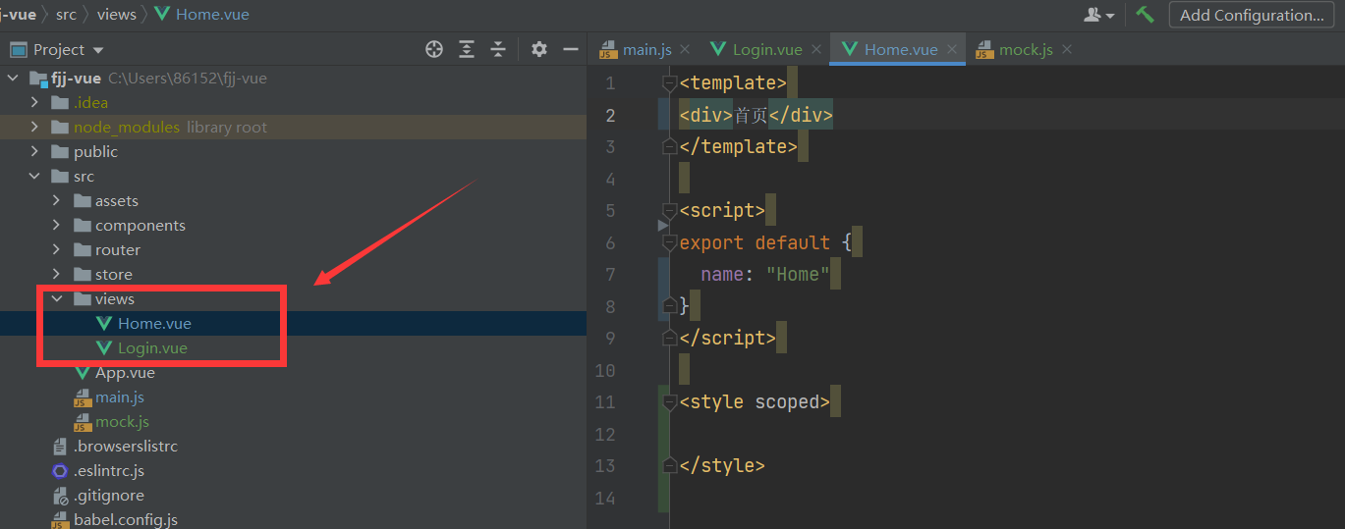Click the 'export default' code text
Viewport: 1345px width, 529px height.
[755, 242]
